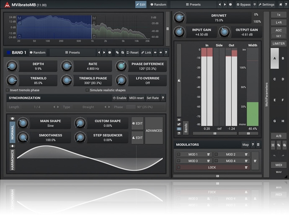The width and height of the screenshot is (289, 217).
Task: Open Settings with the wrench icon
Action: point(260,5)
